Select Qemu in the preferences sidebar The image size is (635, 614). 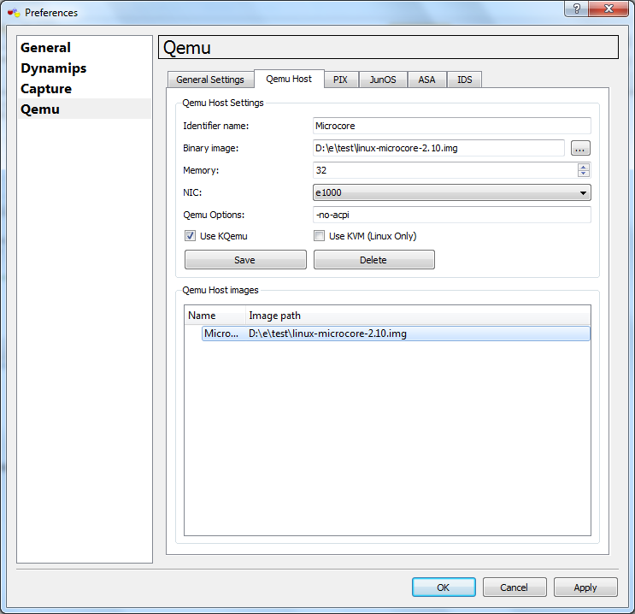pyautogui.click(x=85, y=109)
